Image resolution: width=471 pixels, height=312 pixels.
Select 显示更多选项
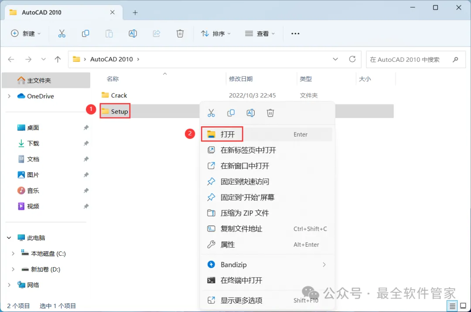267,300
